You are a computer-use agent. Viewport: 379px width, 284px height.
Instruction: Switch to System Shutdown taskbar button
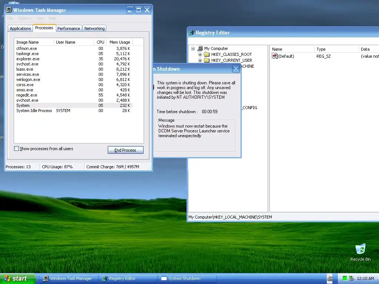(x=187, y=279)
